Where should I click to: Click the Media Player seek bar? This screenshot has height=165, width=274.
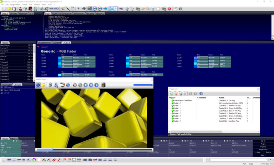click(94, 149)
